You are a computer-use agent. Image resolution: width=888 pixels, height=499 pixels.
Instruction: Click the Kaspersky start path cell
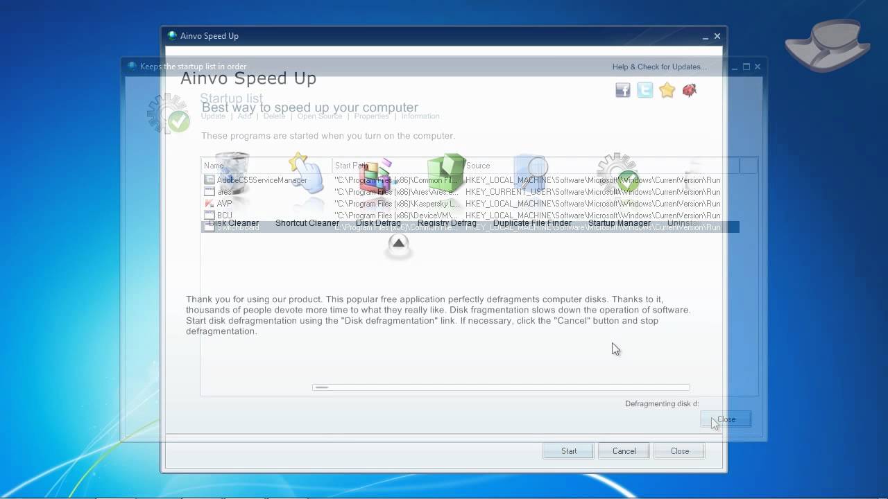(x=397, y=204)
